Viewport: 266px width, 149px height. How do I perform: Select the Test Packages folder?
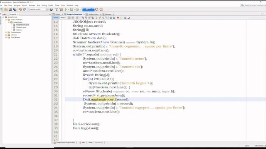pos(16,32)
